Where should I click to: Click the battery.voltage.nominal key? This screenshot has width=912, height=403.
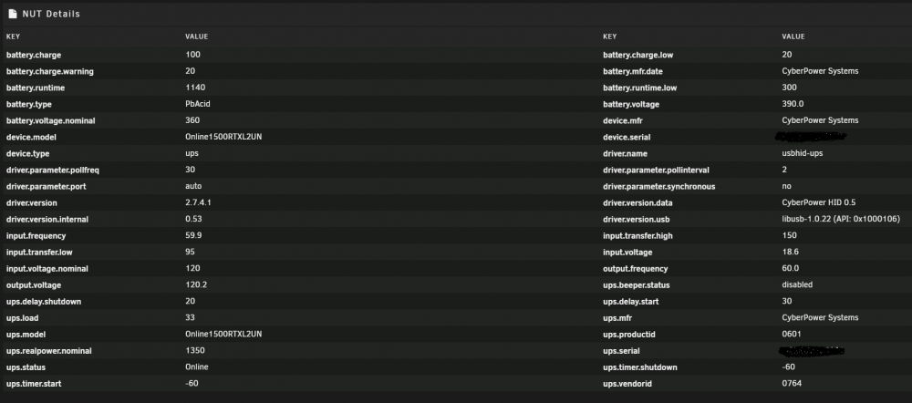pyautogui.click(x=50, y=121)
